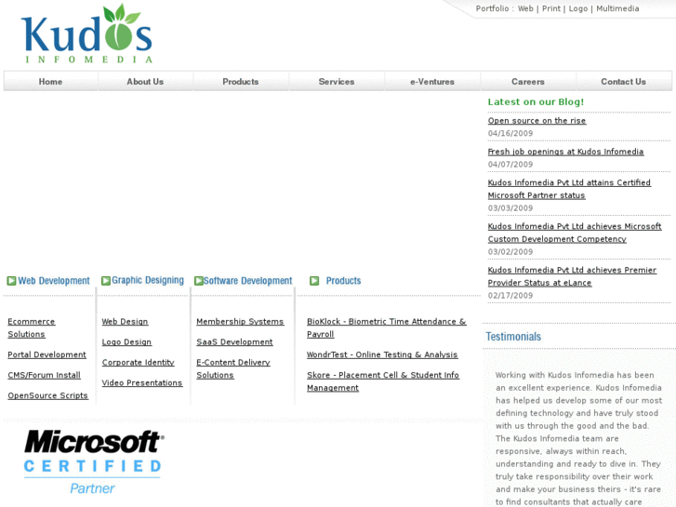Open the Logo Design link
The height and width of the screenshot is (507, 676).
click(x=126, y=342)
